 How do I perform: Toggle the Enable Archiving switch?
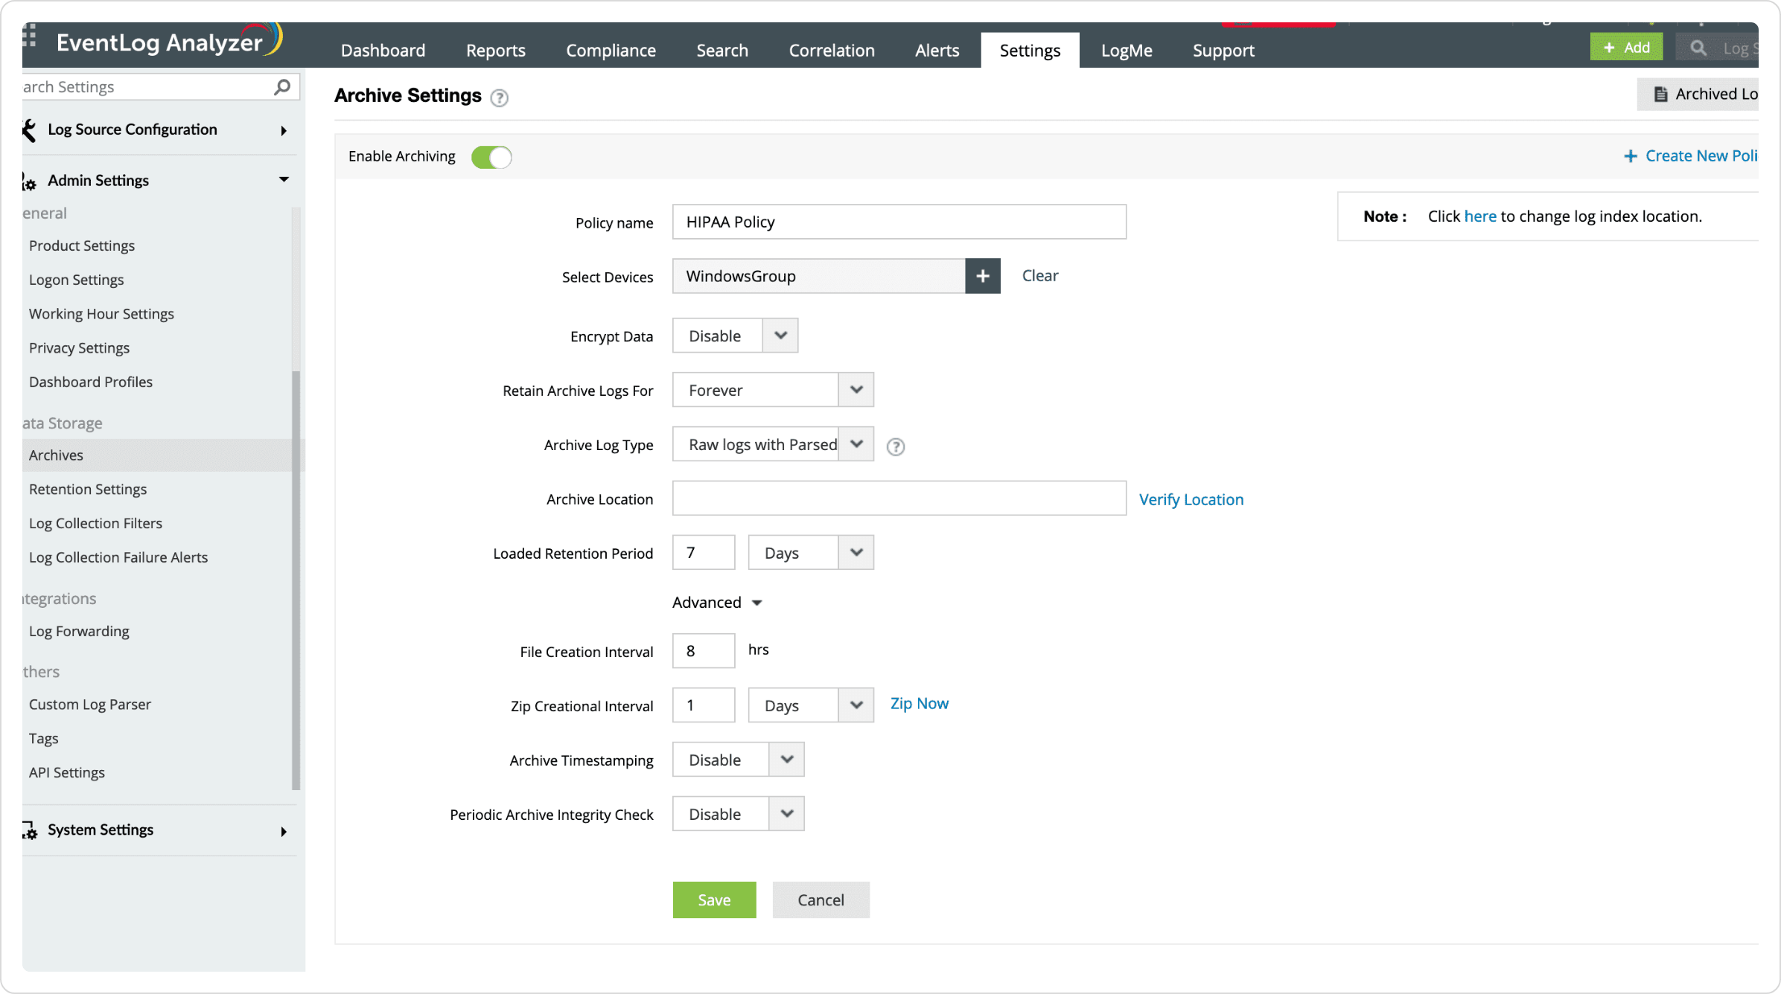491,157
